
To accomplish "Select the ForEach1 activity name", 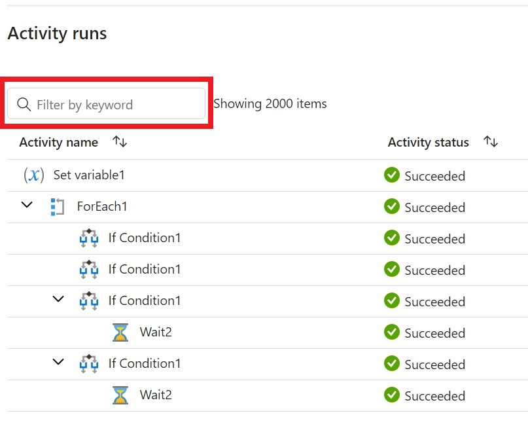I will (102, 207).
